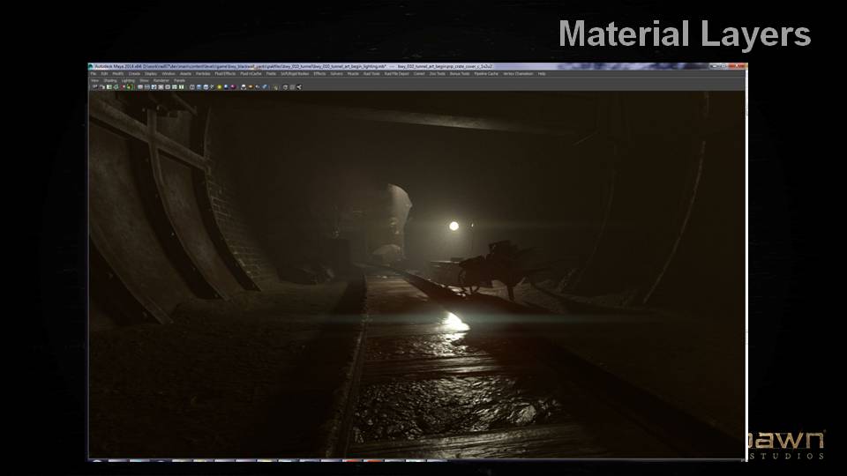Open the Pipeline Cache menu
Image resolution: width=847 pixels, height=476 pixels.
coord(486,74)
